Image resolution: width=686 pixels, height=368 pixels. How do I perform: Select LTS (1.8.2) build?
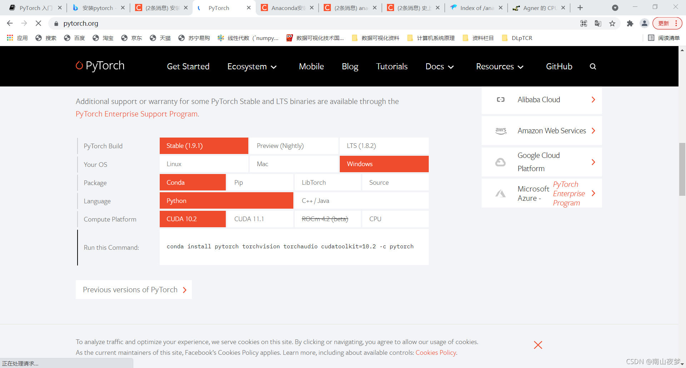(x=384, y=146)
